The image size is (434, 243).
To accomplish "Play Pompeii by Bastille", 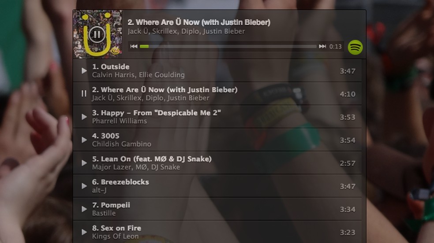I will tap(84, 209).
